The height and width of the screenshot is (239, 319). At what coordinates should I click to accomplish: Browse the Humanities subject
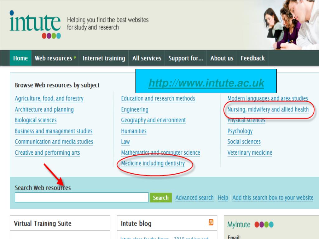134,131
